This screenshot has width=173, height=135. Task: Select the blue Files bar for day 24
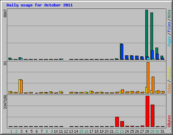coord(127,57)
